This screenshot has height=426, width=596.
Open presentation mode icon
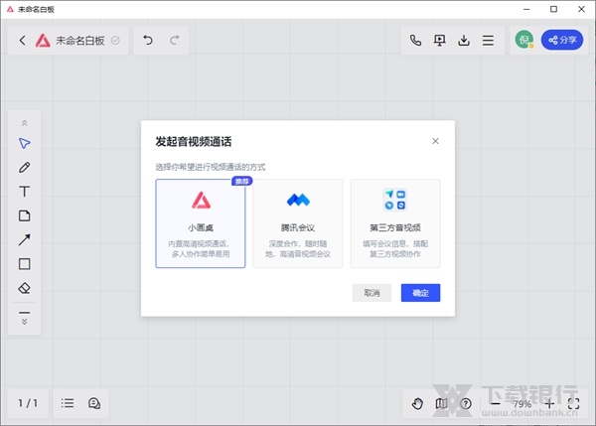pos(440,40)
